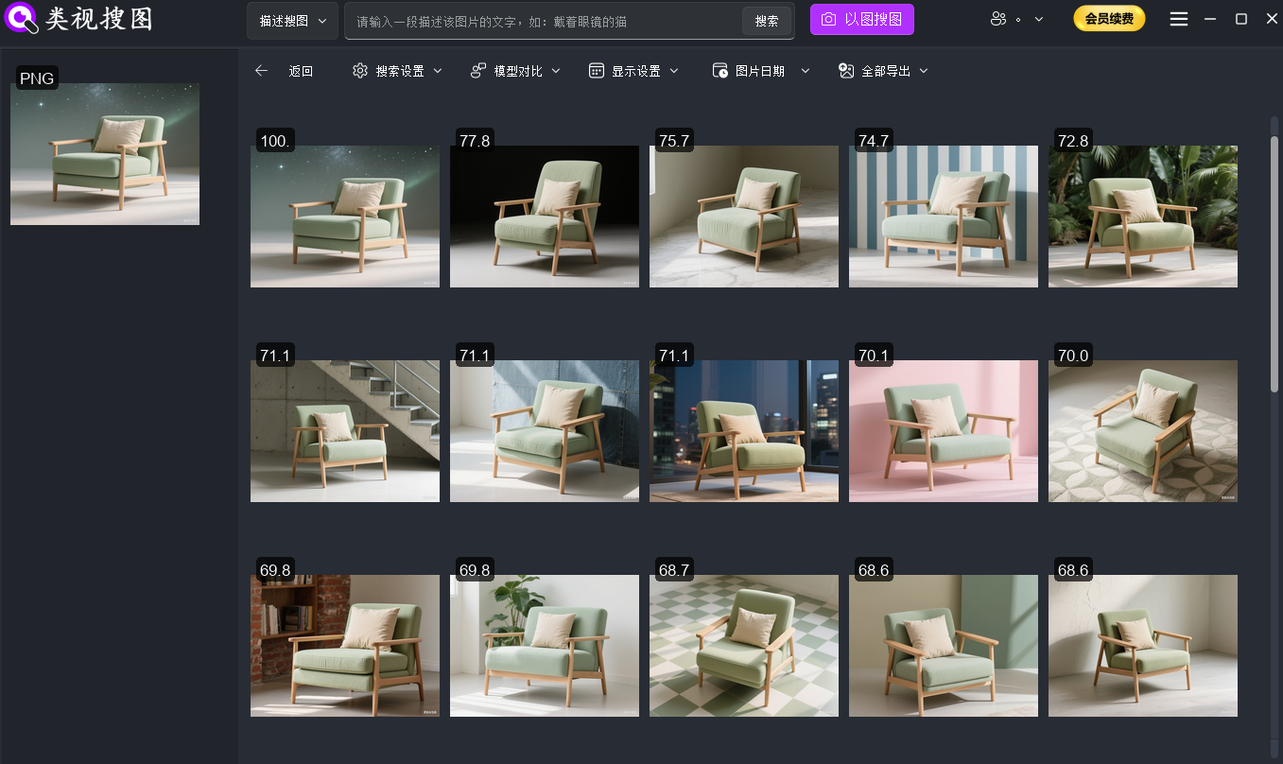
Task: Click the vertical scrollbar of results
Action: [1274, 265]
